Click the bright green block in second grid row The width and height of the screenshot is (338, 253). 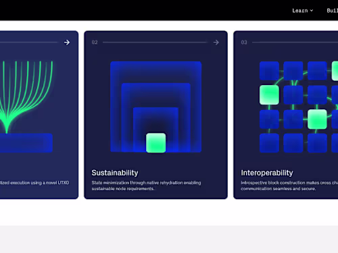point(269,94)
